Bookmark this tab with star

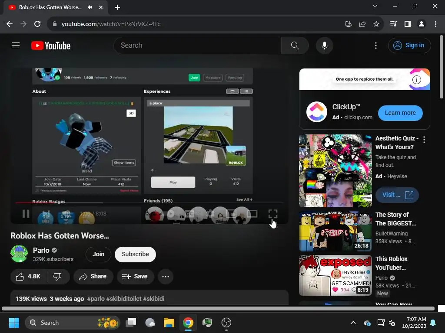point(376,24)
